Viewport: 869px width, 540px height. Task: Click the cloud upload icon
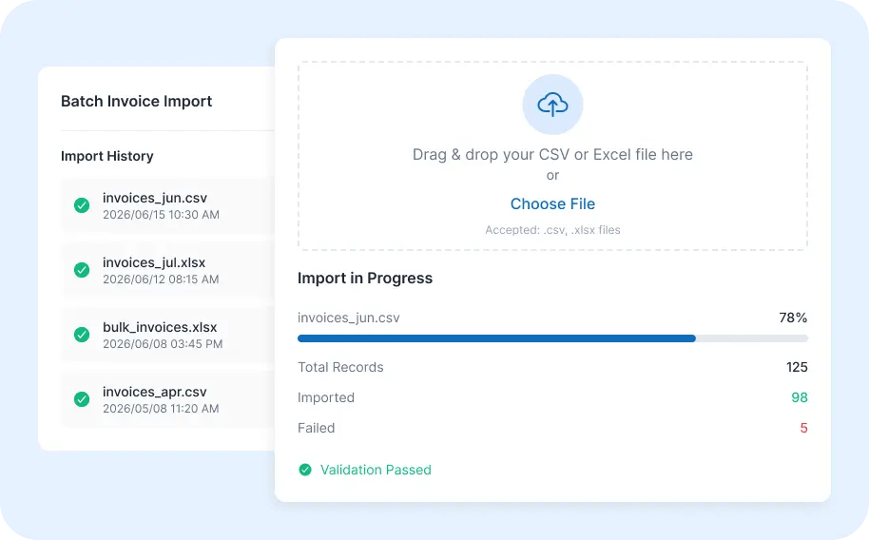pyautogui.click(x=552, y=105)
